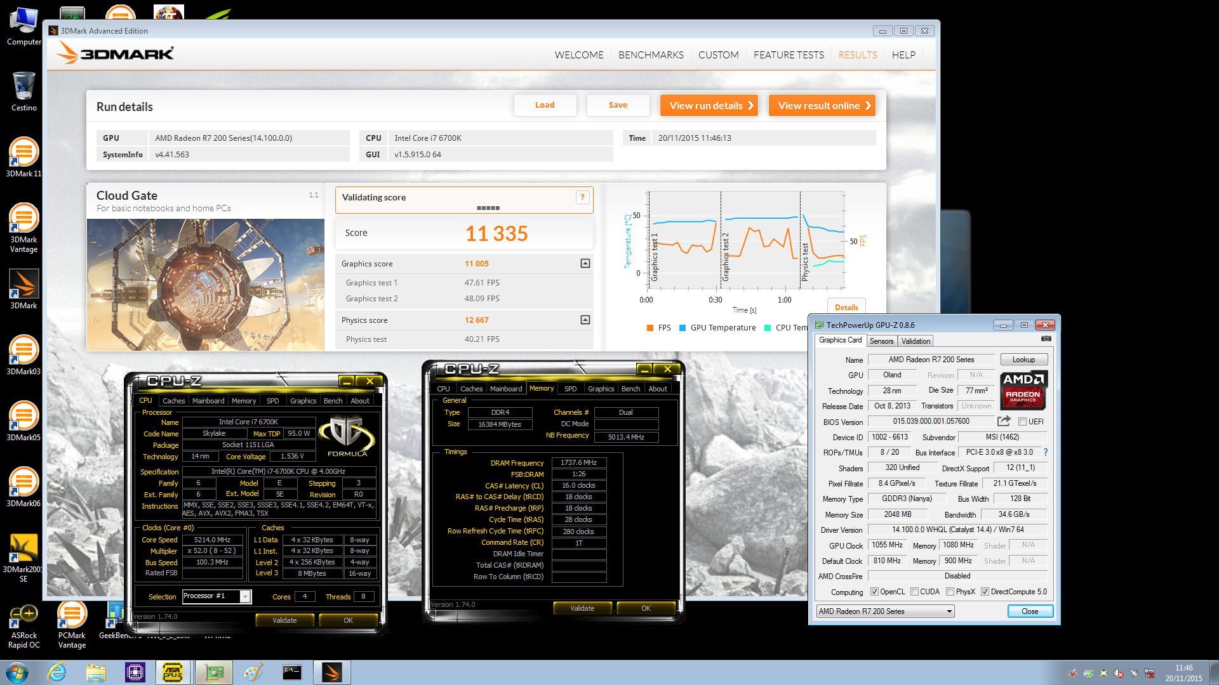Collapse the Graphics score section

click(x=585, y=264)
